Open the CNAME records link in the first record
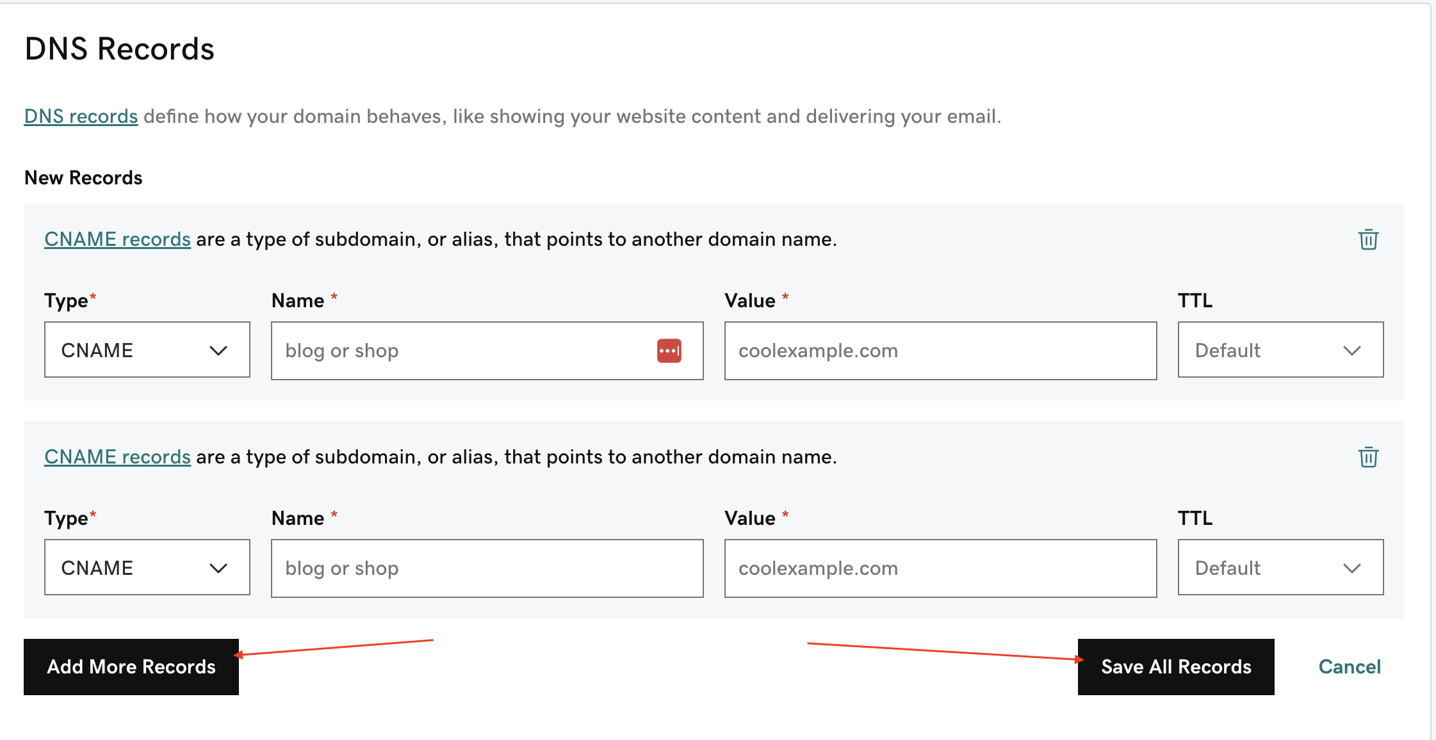This screenshot has height=740, width=1436. coord(117,239)
